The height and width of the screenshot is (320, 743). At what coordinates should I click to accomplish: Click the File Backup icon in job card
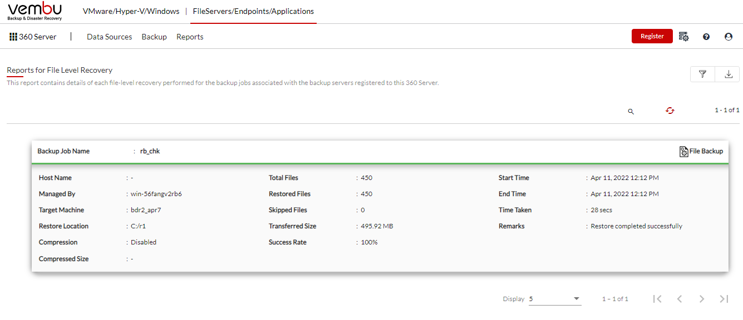point(684,152)
